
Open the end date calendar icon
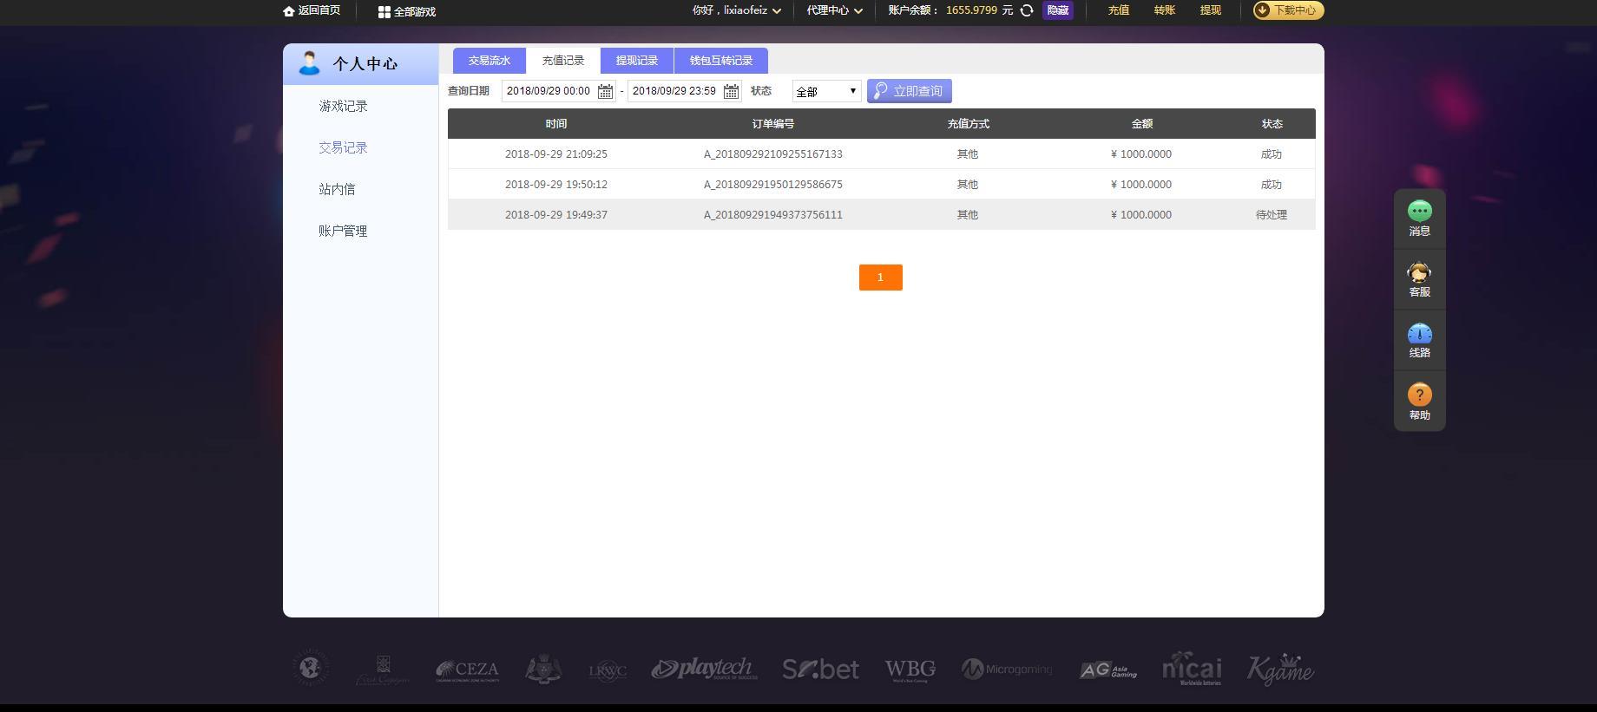[x=731, y=91]
